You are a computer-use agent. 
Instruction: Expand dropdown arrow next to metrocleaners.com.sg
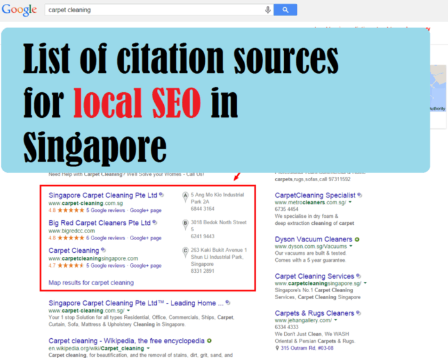pyautogui.click(x=350, y=202)
